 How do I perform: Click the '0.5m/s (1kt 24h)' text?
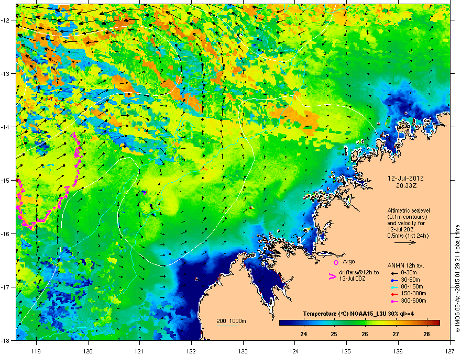[408, 236]
